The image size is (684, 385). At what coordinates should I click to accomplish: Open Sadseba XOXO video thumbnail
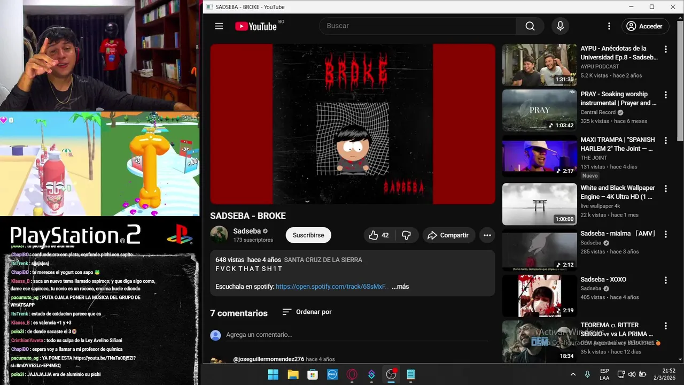[540, 296]
